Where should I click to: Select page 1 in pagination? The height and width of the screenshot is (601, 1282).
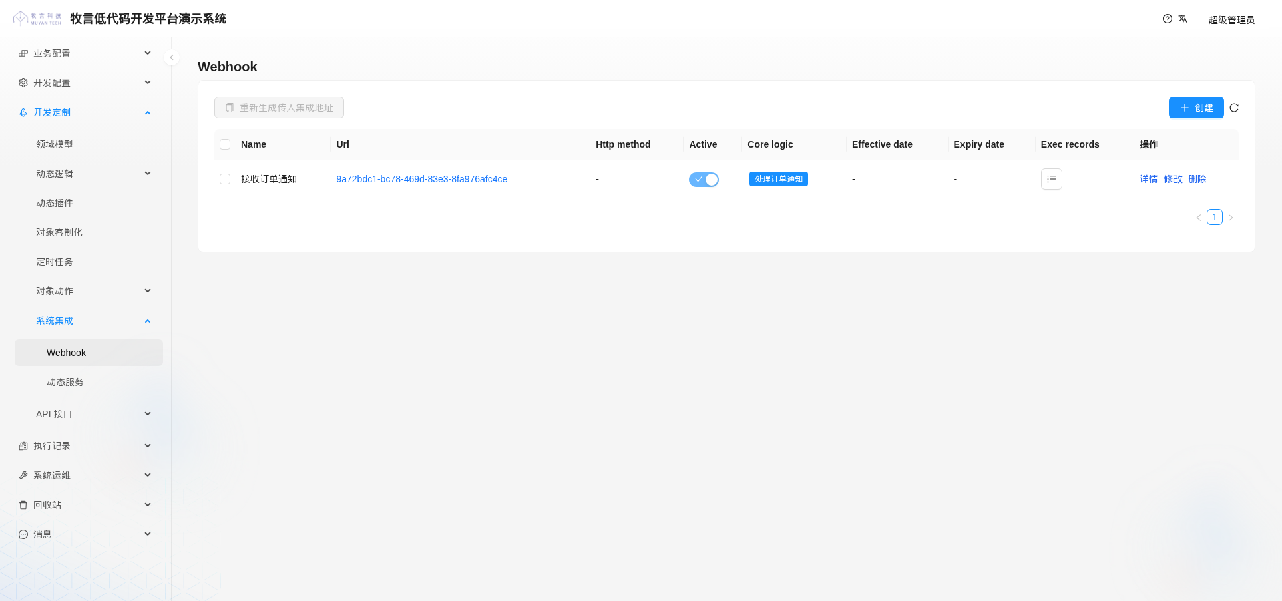click(1215, 217)
